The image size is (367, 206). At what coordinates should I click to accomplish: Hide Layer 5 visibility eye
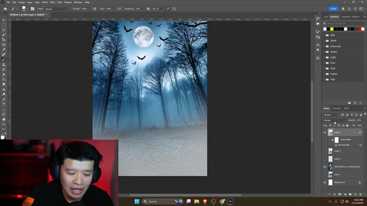tap(325, 132)
